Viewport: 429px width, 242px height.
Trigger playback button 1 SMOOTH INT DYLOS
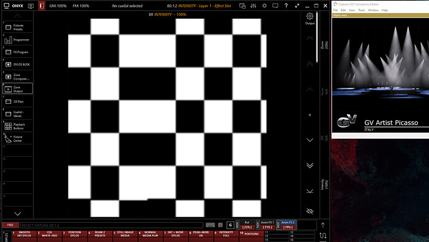[24, 236]
